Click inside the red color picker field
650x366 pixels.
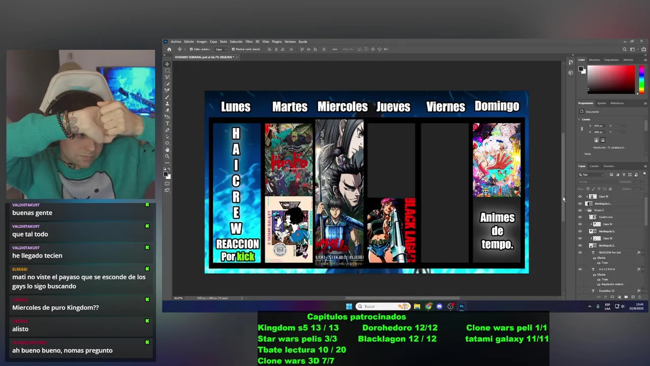(611, 79)
